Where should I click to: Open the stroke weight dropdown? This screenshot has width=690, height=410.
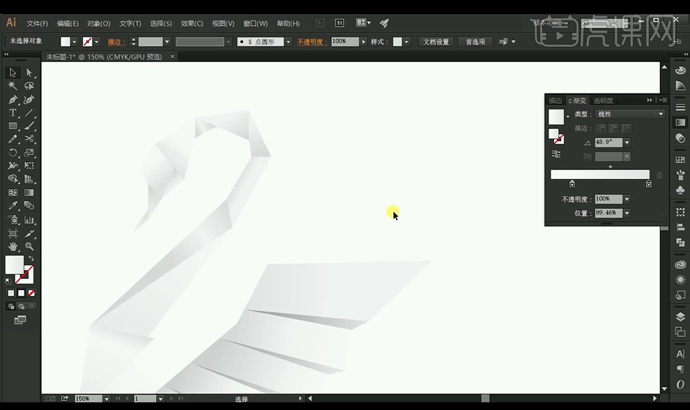pyautogui.click(x=167, y=42)
